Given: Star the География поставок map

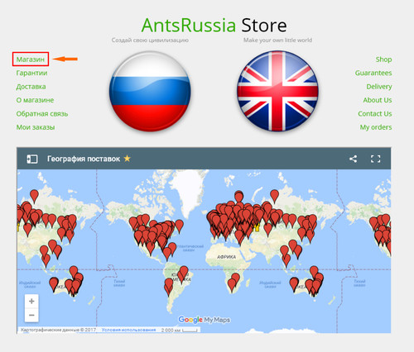Looking at the screenshot, I should [x=127, y=159].
